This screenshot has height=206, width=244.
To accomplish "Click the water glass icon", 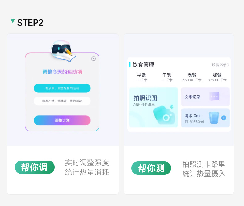I will point(214,118).
